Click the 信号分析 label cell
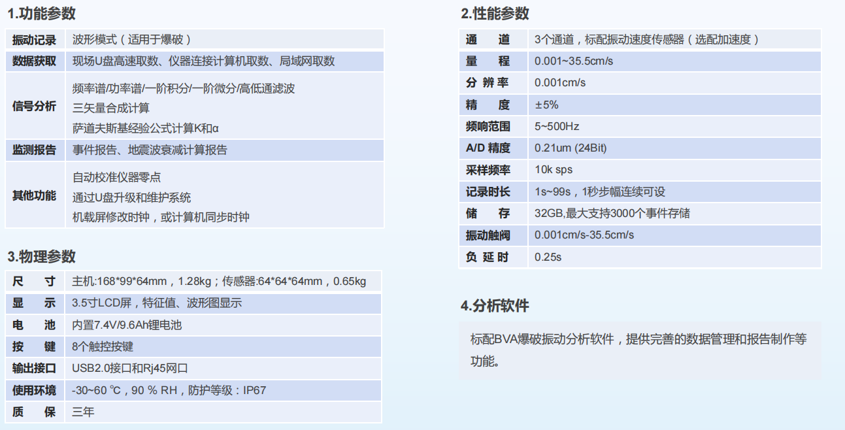Screen dimensions: 845x430 34,106
